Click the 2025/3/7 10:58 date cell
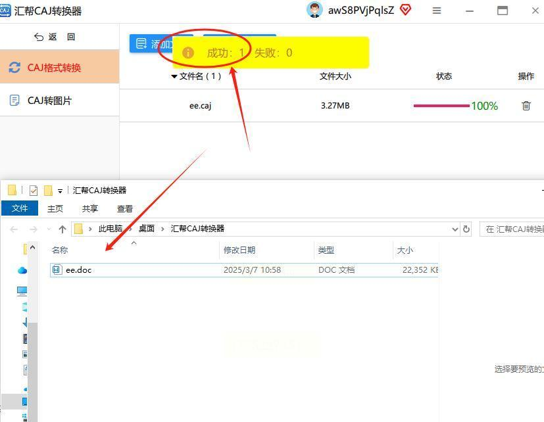This screenshot has height=422, width=544. [252, 270]
